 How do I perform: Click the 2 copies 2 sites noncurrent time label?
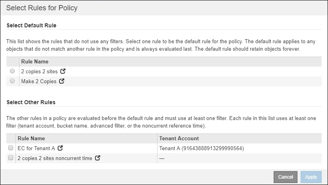point(55,158)
